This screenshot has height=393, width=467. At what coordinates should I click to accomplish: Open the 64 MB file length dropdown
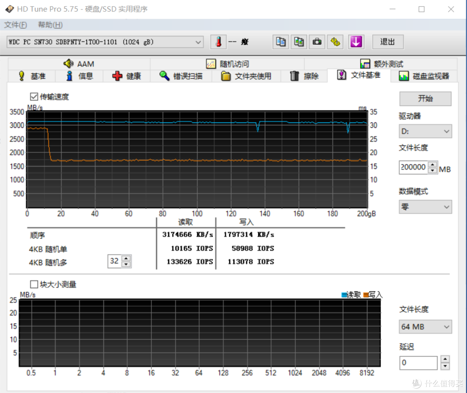pyautogui.click(x=425, y=327)
